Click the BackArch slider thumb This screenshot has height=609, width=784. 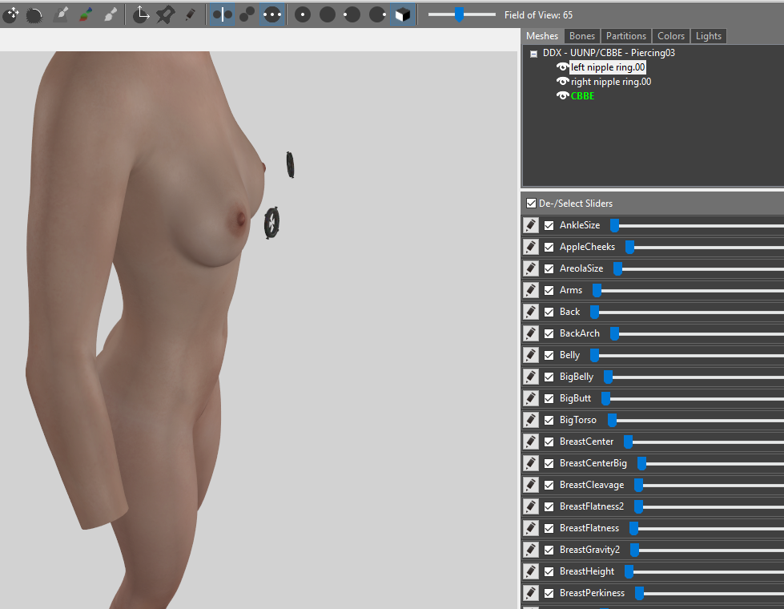point(614,334)
